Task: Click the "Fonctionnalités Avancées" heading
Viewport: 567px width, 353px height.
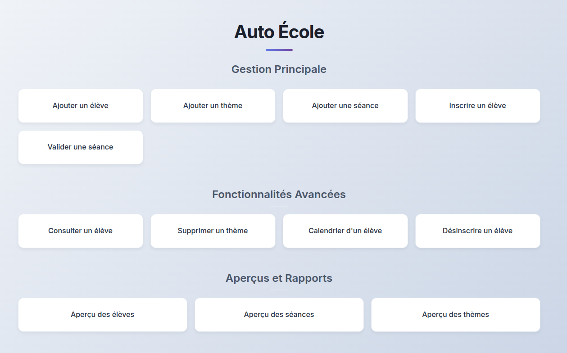Action: [279, 194]
